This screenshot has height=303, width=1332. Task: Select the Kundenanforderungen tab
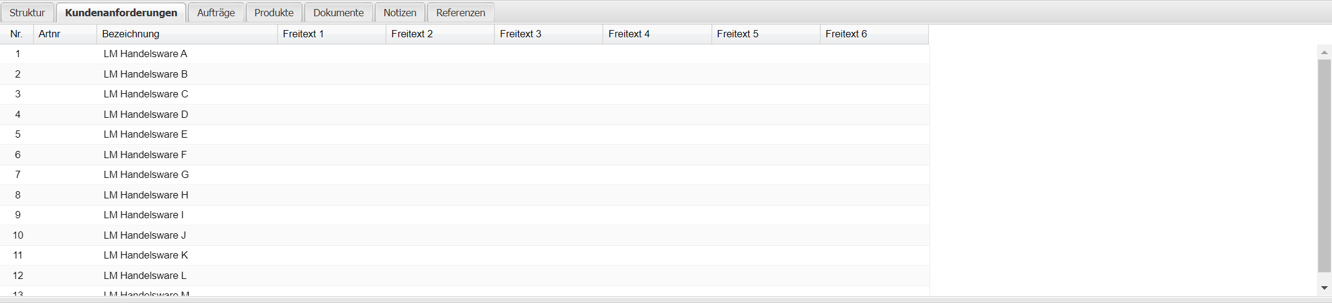coord(121,13)
